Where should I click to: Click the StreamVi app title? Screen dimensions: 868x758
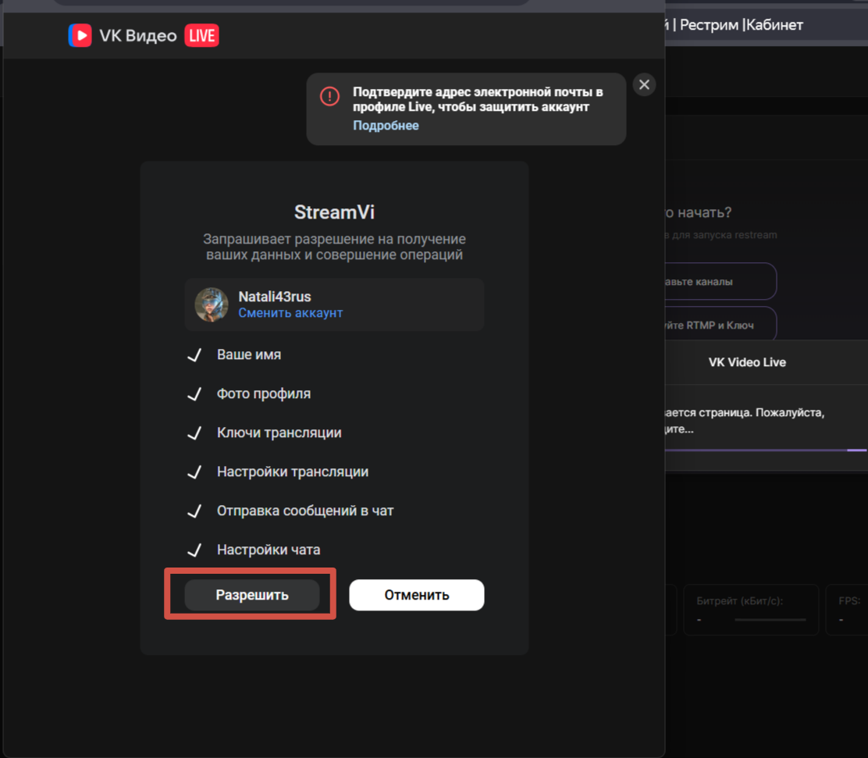[334, 212]
